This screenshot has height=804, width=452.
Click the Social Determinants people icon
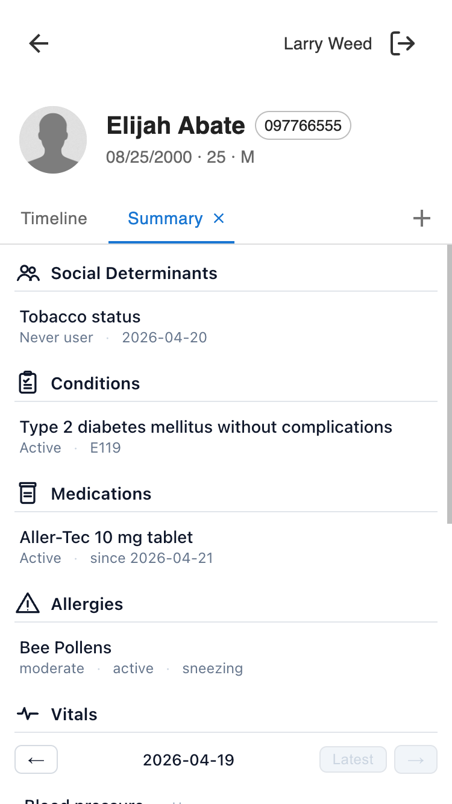click(x=28, y=274)
